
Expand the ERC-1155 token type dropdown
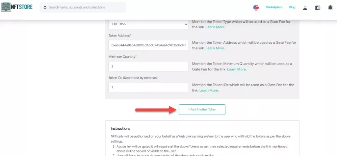[148, 24]
